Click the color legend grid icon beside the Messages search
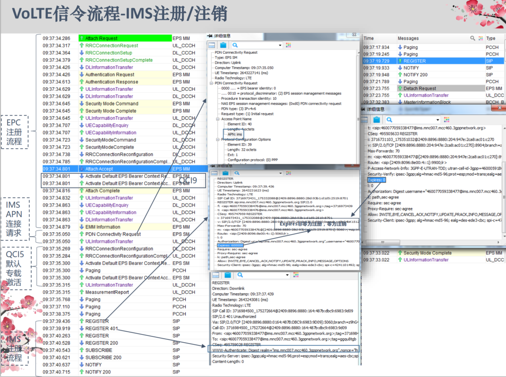This screenshot has height=377, width=506. click(481, 38)
